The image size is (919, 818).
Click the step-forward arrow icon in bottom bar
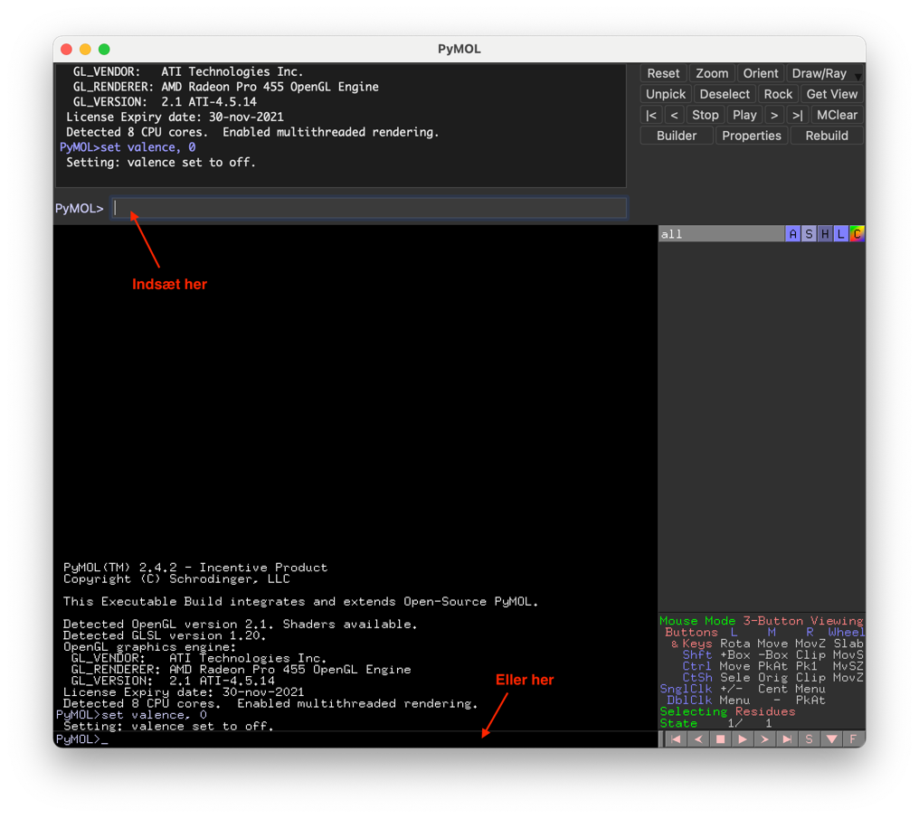tap(764, 738)
